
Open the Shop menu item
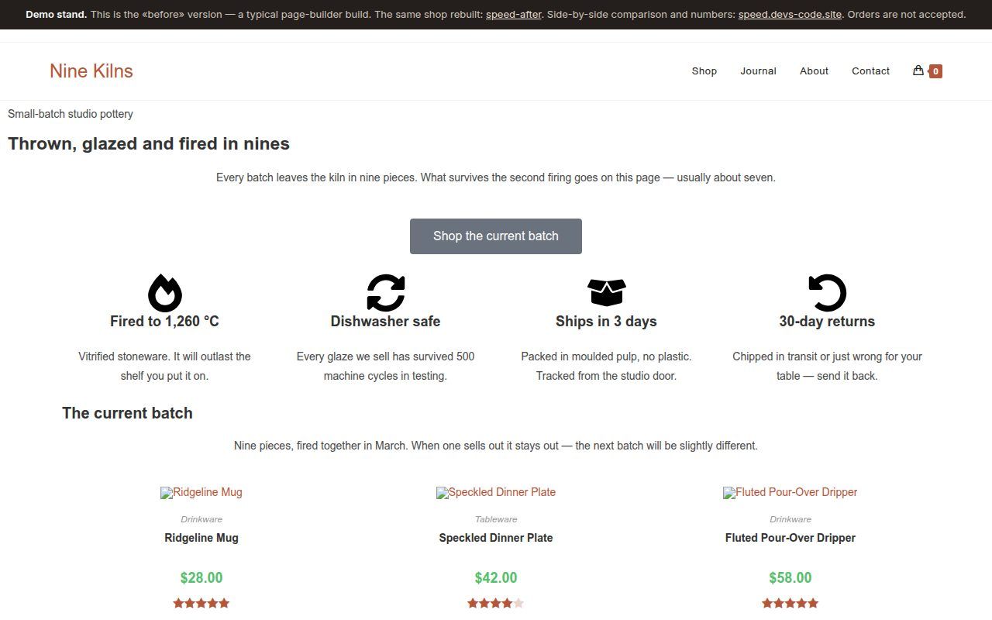704,71
